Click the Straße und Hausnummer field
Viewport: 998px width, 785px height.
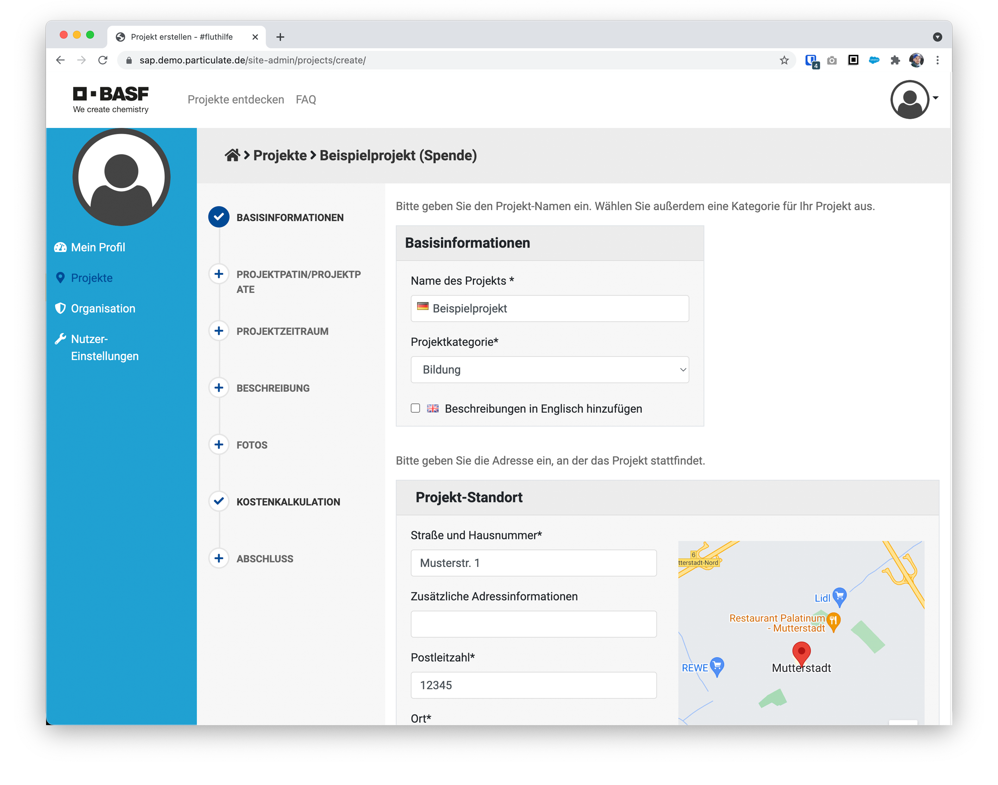[533, 563]
